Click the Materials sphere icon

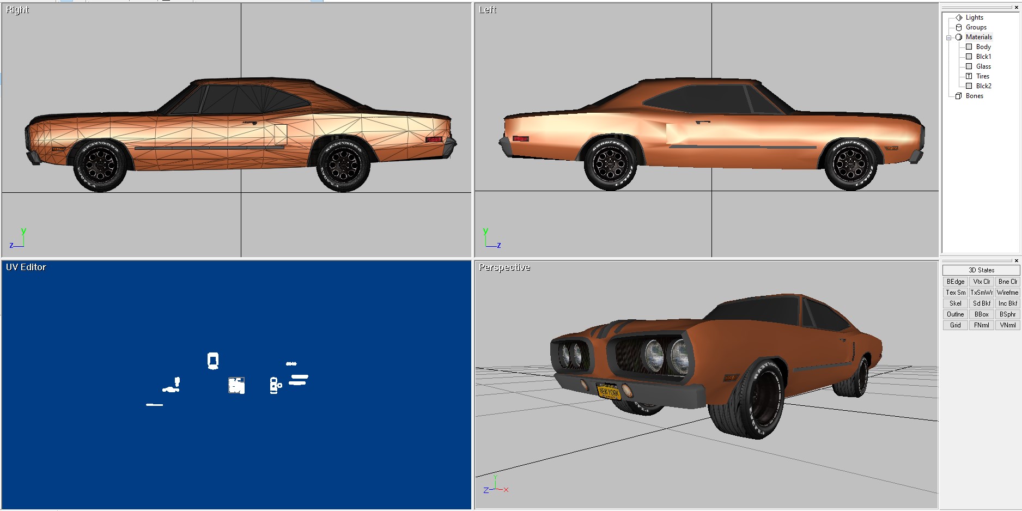[959, 37]
